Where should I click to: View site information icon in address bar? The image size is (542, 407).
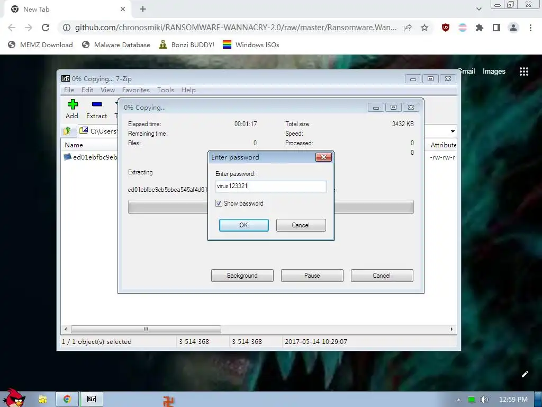click(67, 28)
